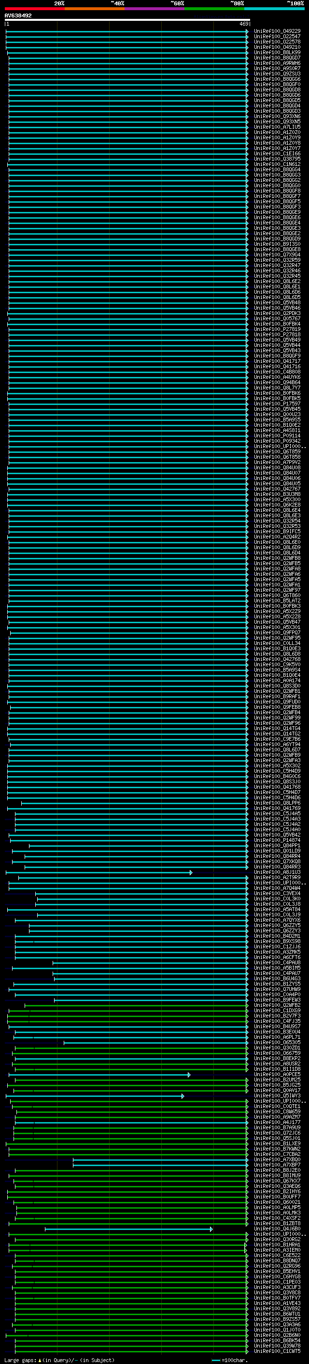309x1364 pixels.
Task: Open the UniRef100_A9RWH6 hit label
Action: [x=277, y=63]
